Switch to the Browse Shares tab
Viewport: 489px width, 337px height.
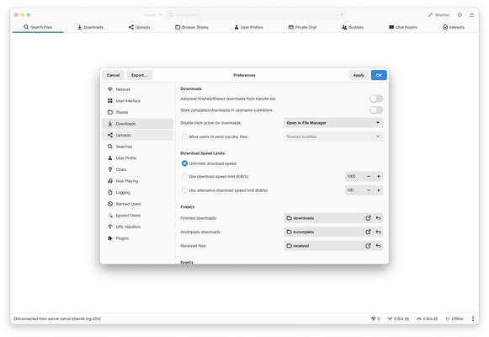click(x=192, y=27)
